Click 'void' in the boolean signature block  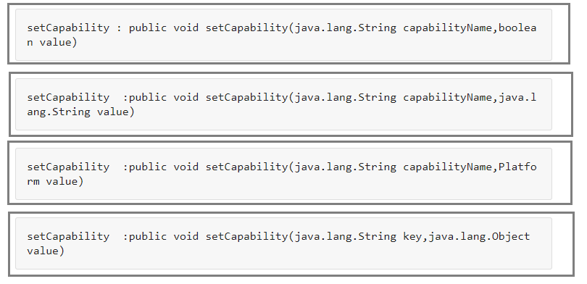(186, 28)
